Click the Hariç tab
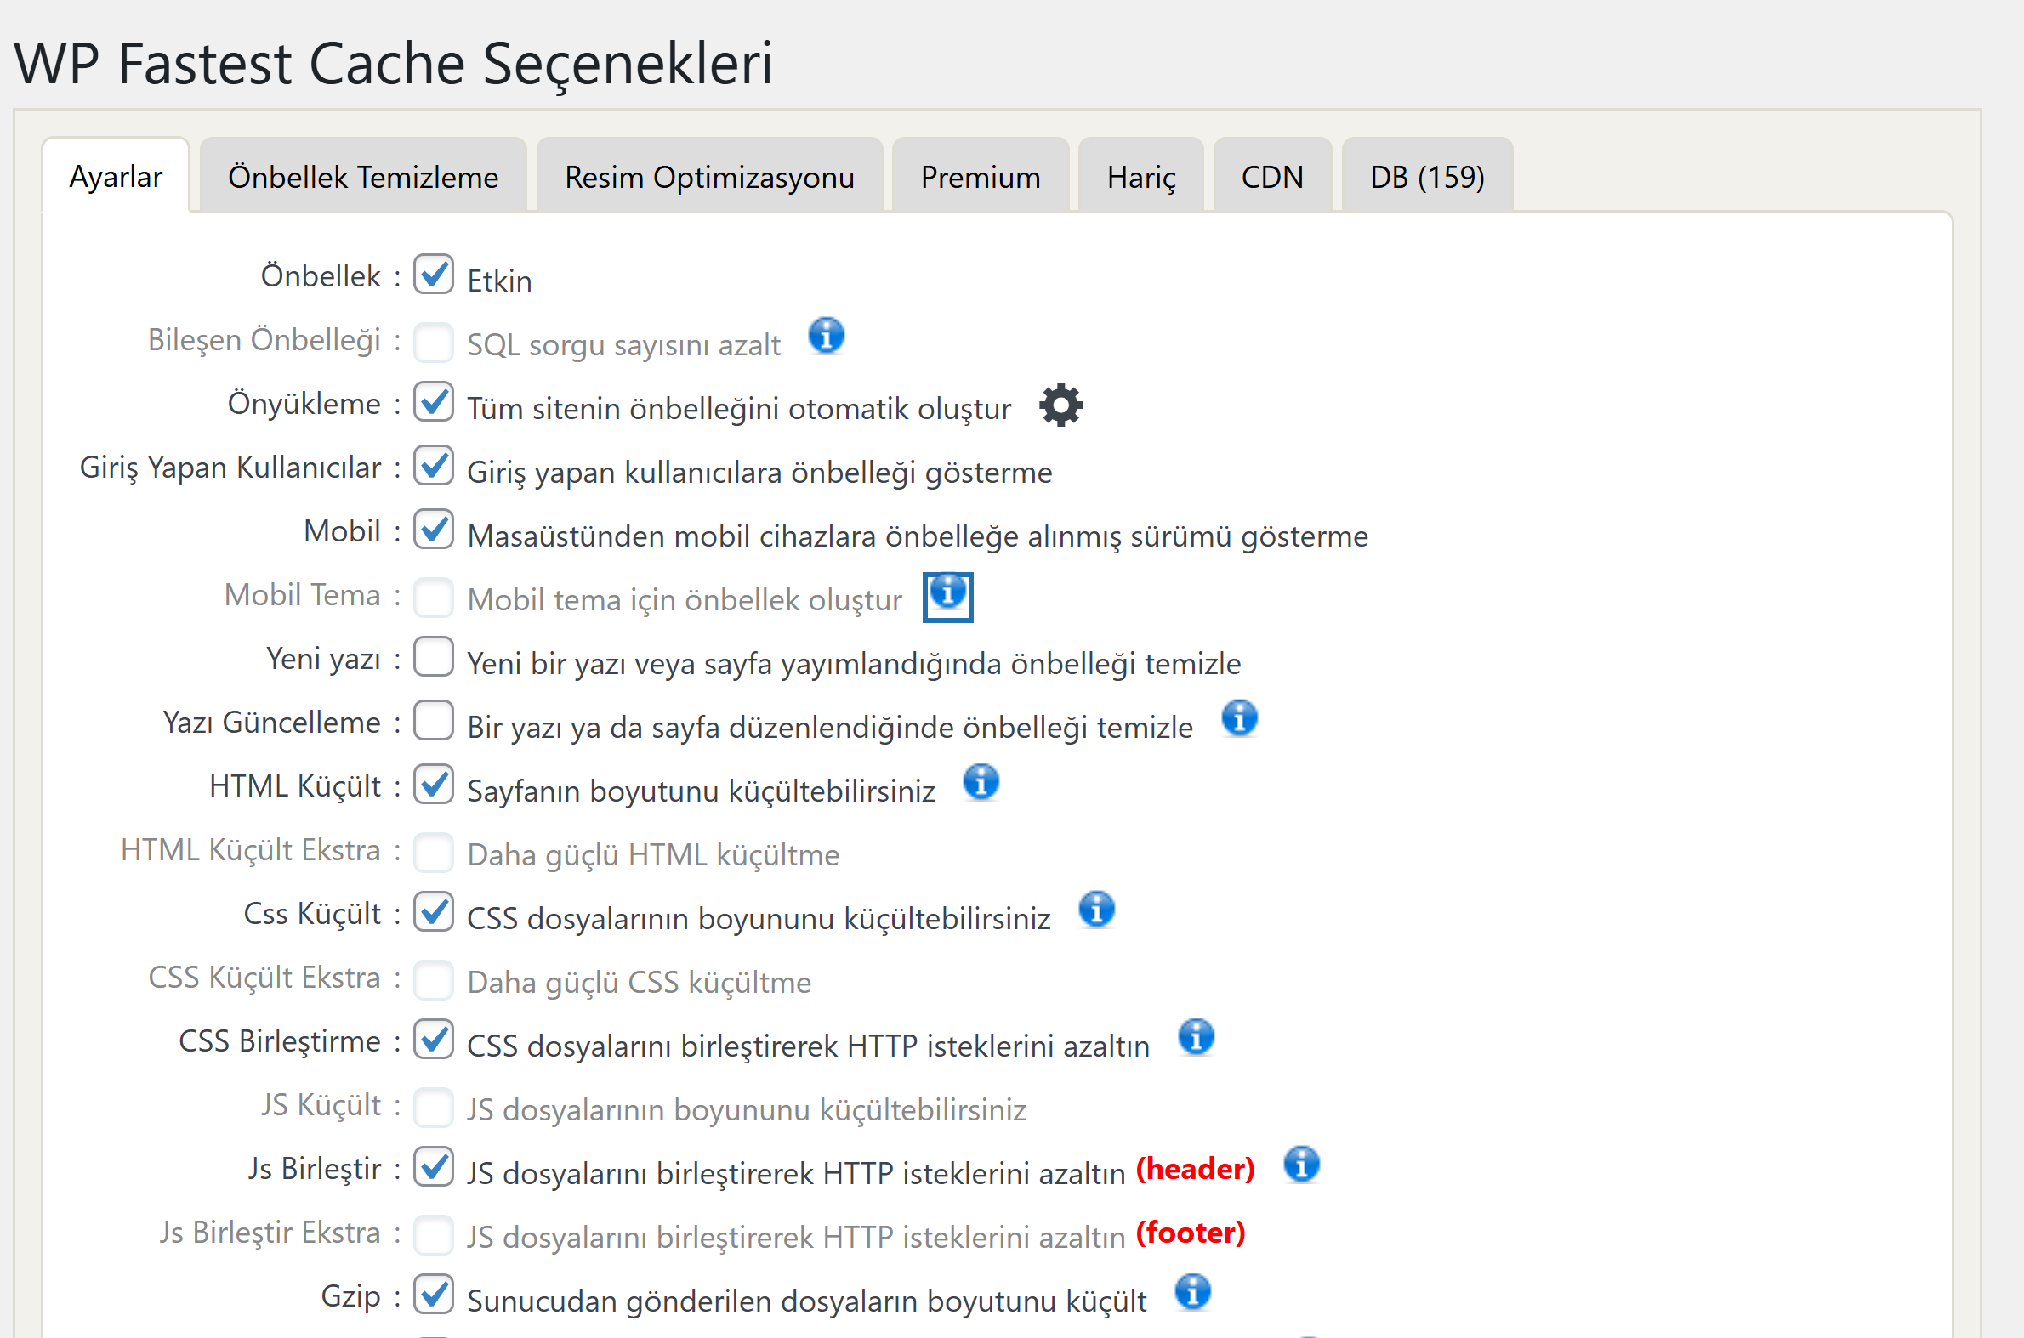The width and height of the screenshot is (2024, 1338). 1141,176
